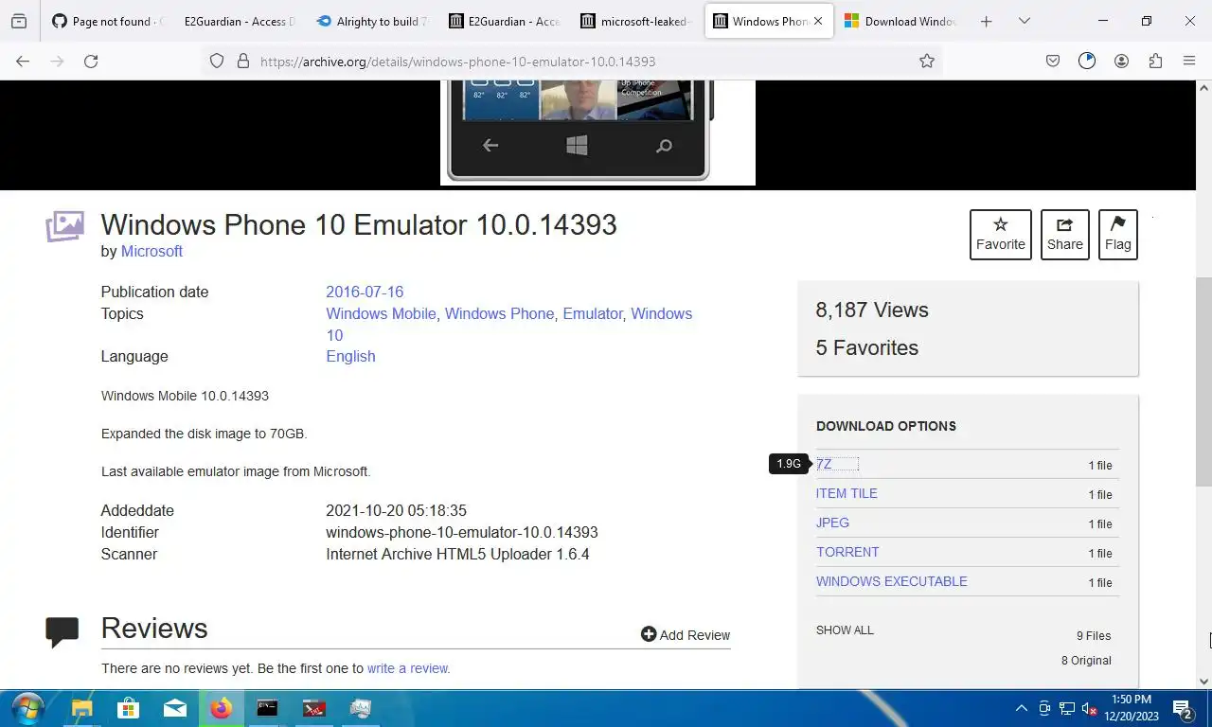The width and height of the screenshot is (1212, 727).
Task: Open the Mail app from taskbar
Action: tap(174, 708)
